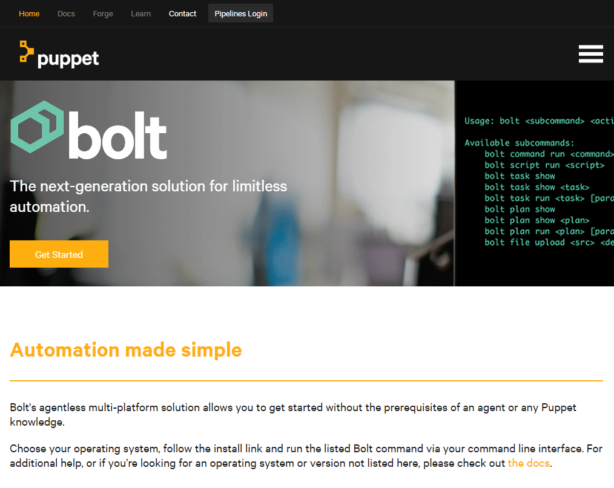
Task: Follow the "the docs" link
Action: coord(529,463)
